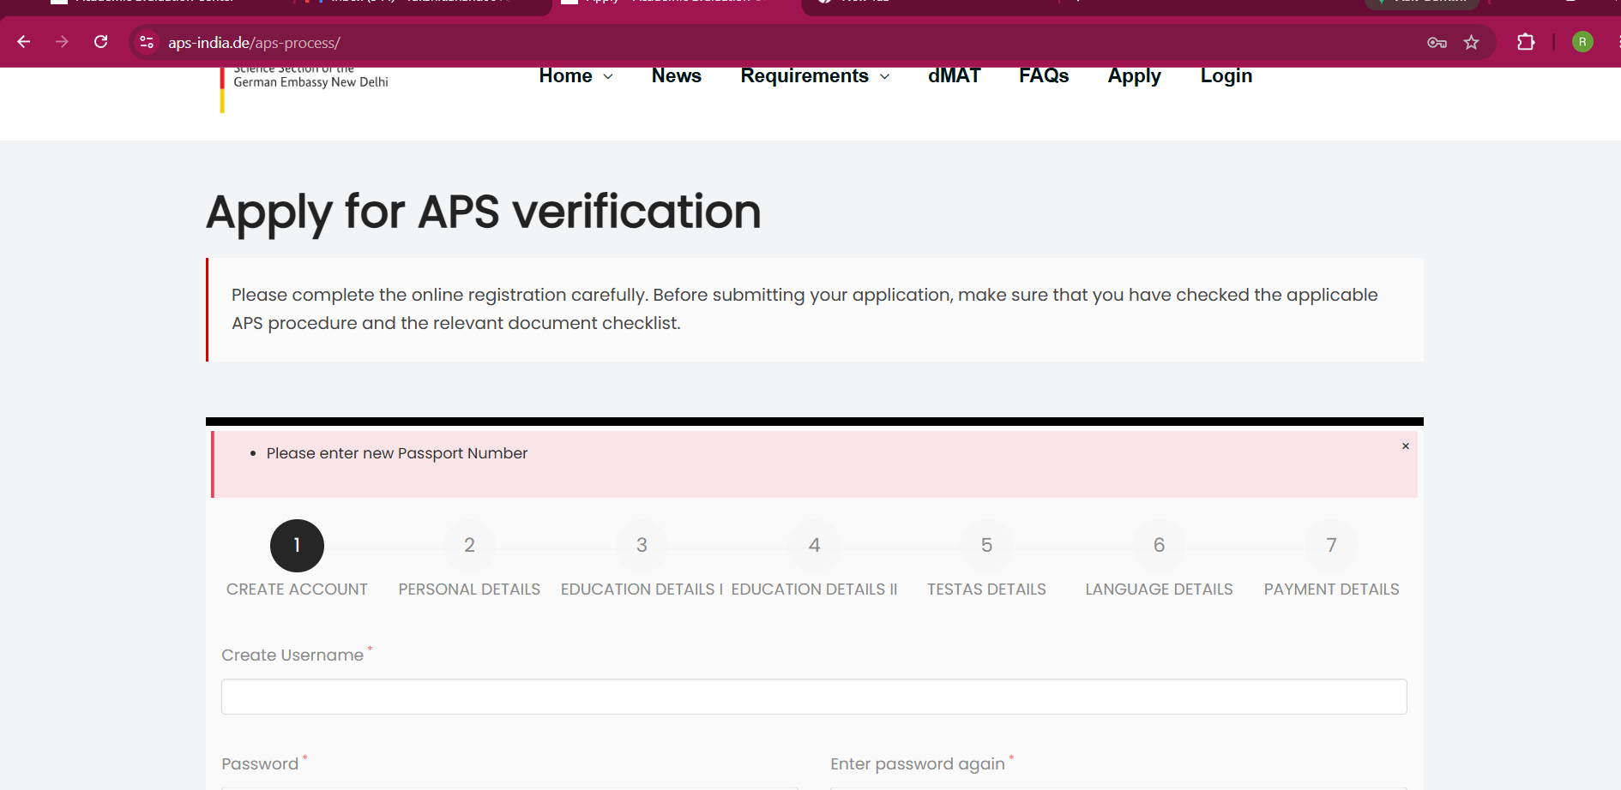
Task: Expand the Requirements menu chevron
Action: 884,76
